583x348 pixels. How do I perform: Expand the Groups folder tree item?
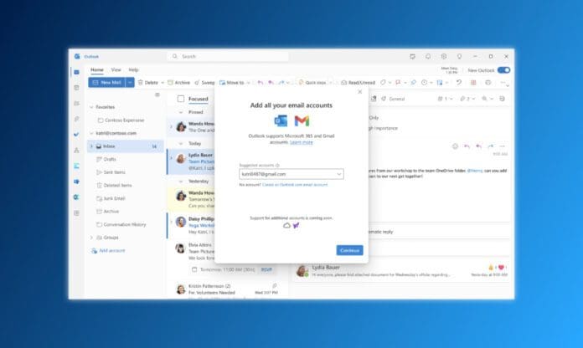[91, 238]
